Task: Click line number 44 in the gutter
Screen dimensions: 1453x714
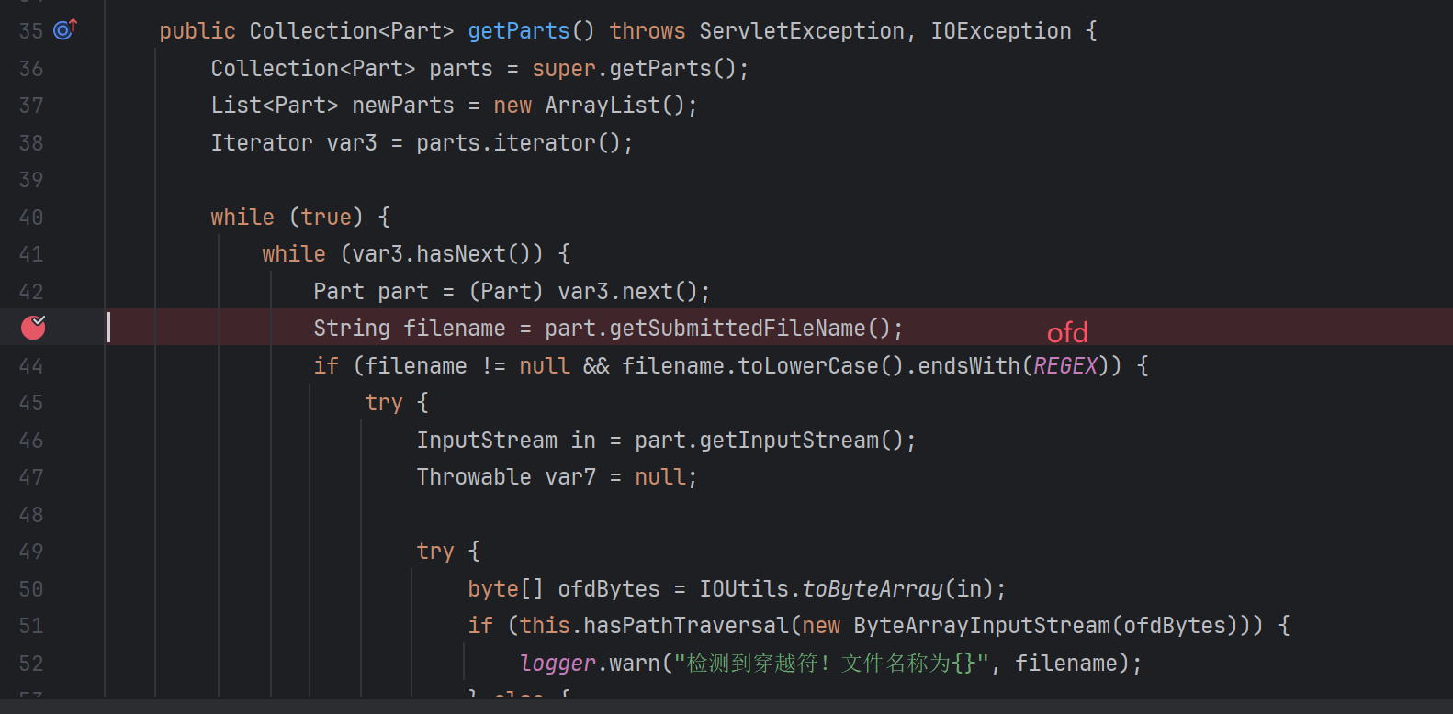Action: pos(31,366)
